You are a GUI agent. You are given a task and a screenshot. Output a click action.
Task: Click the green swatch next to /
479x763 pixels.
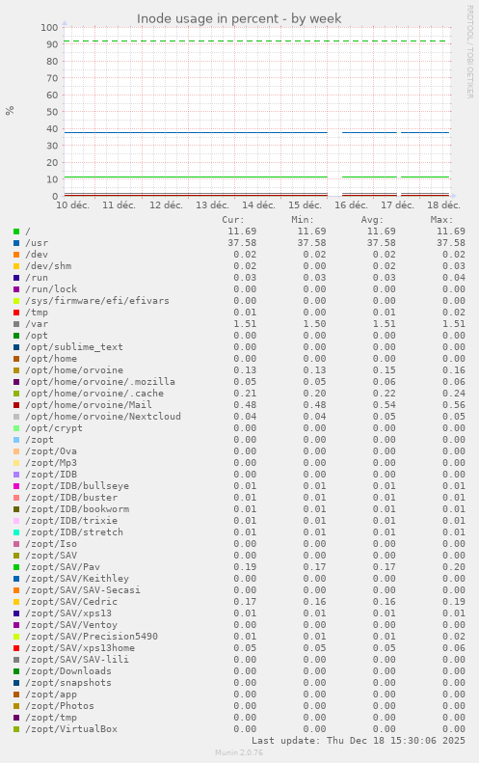(16, 232)
